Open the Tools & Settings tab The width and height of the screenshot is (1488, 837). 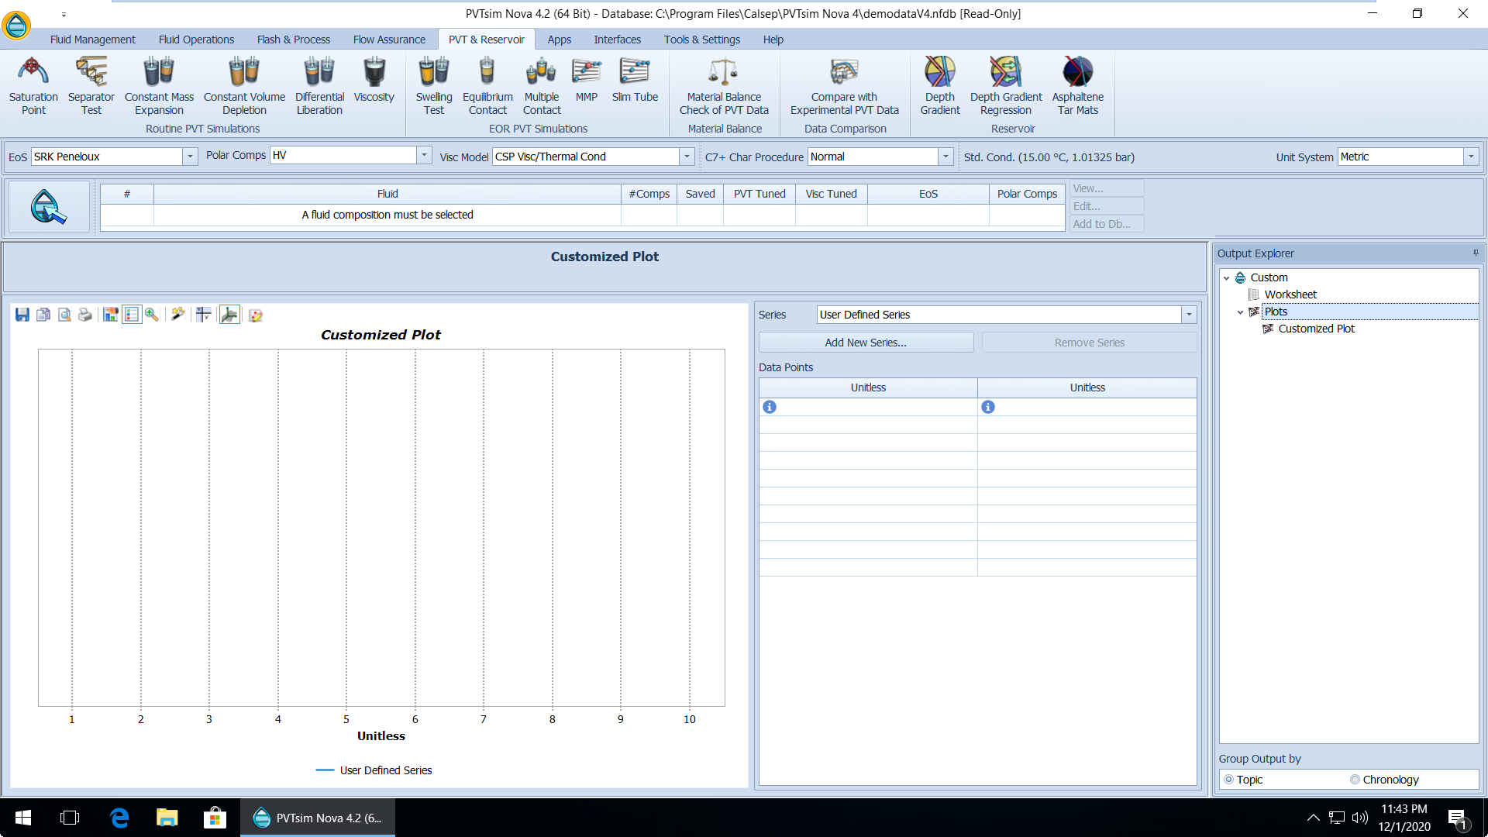click(x=701, y=40)
